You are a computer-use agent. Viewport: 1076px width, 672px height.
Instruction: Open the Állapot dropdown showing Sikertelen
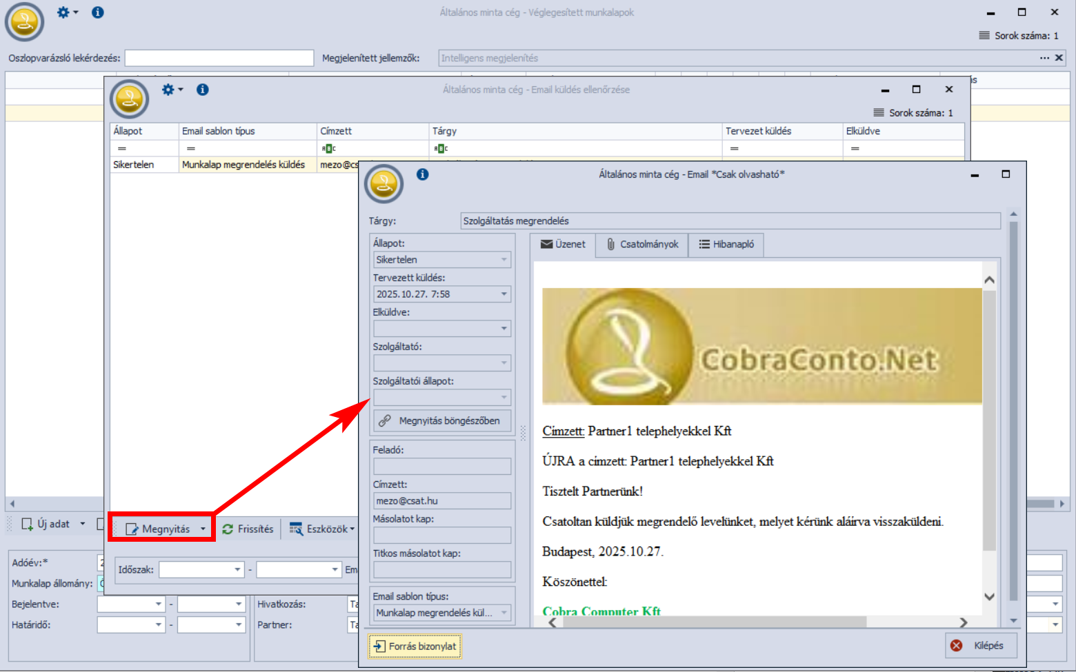(x=504, y=260)
